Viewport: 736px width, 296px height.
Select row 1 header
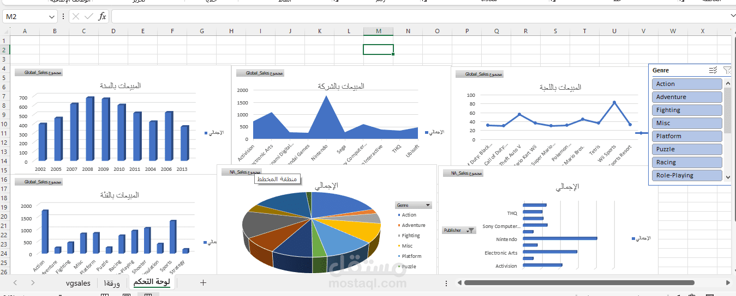coord(4,41)
